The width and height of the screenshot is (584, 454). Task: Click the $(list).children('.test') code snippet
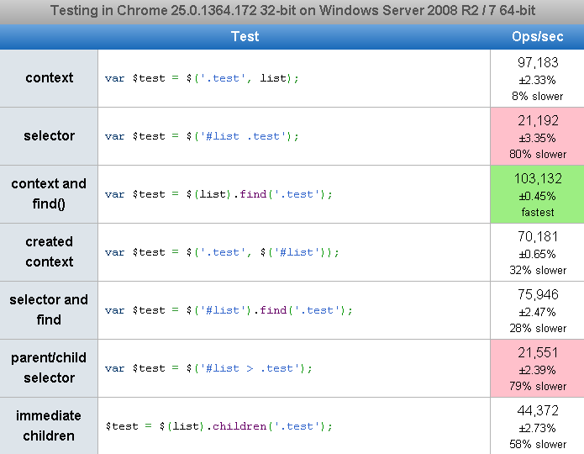pyautogui.click(x=218, y=426)
